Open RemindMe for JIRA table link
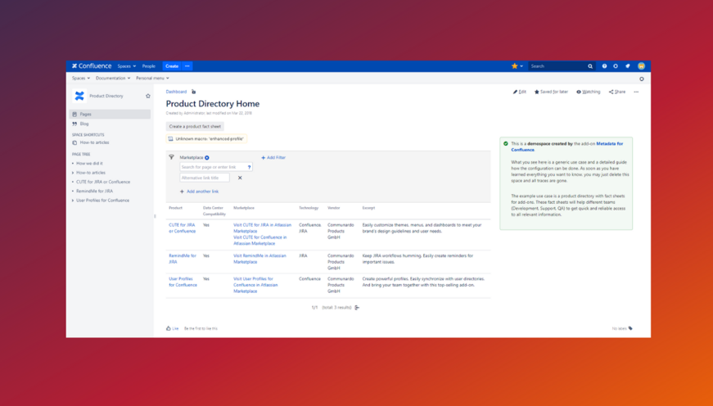 [x=183, y=259]
